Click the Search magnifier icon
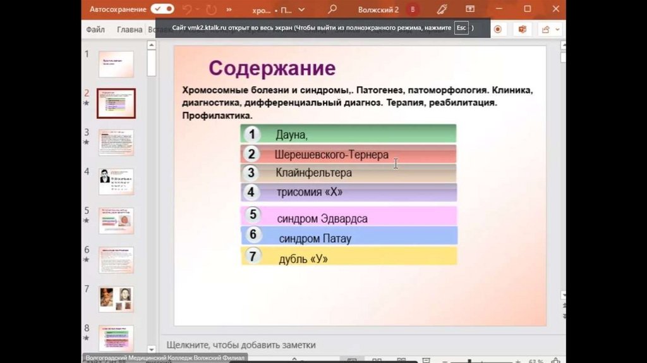 tap(332, 9)
